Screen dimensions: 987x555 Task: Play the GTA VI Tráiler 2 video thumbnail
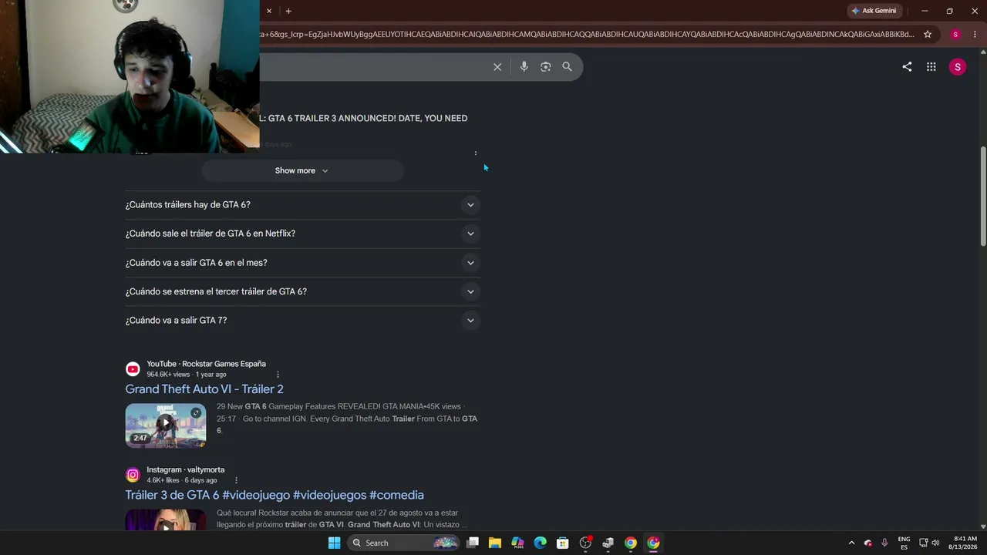coord(166,425)
